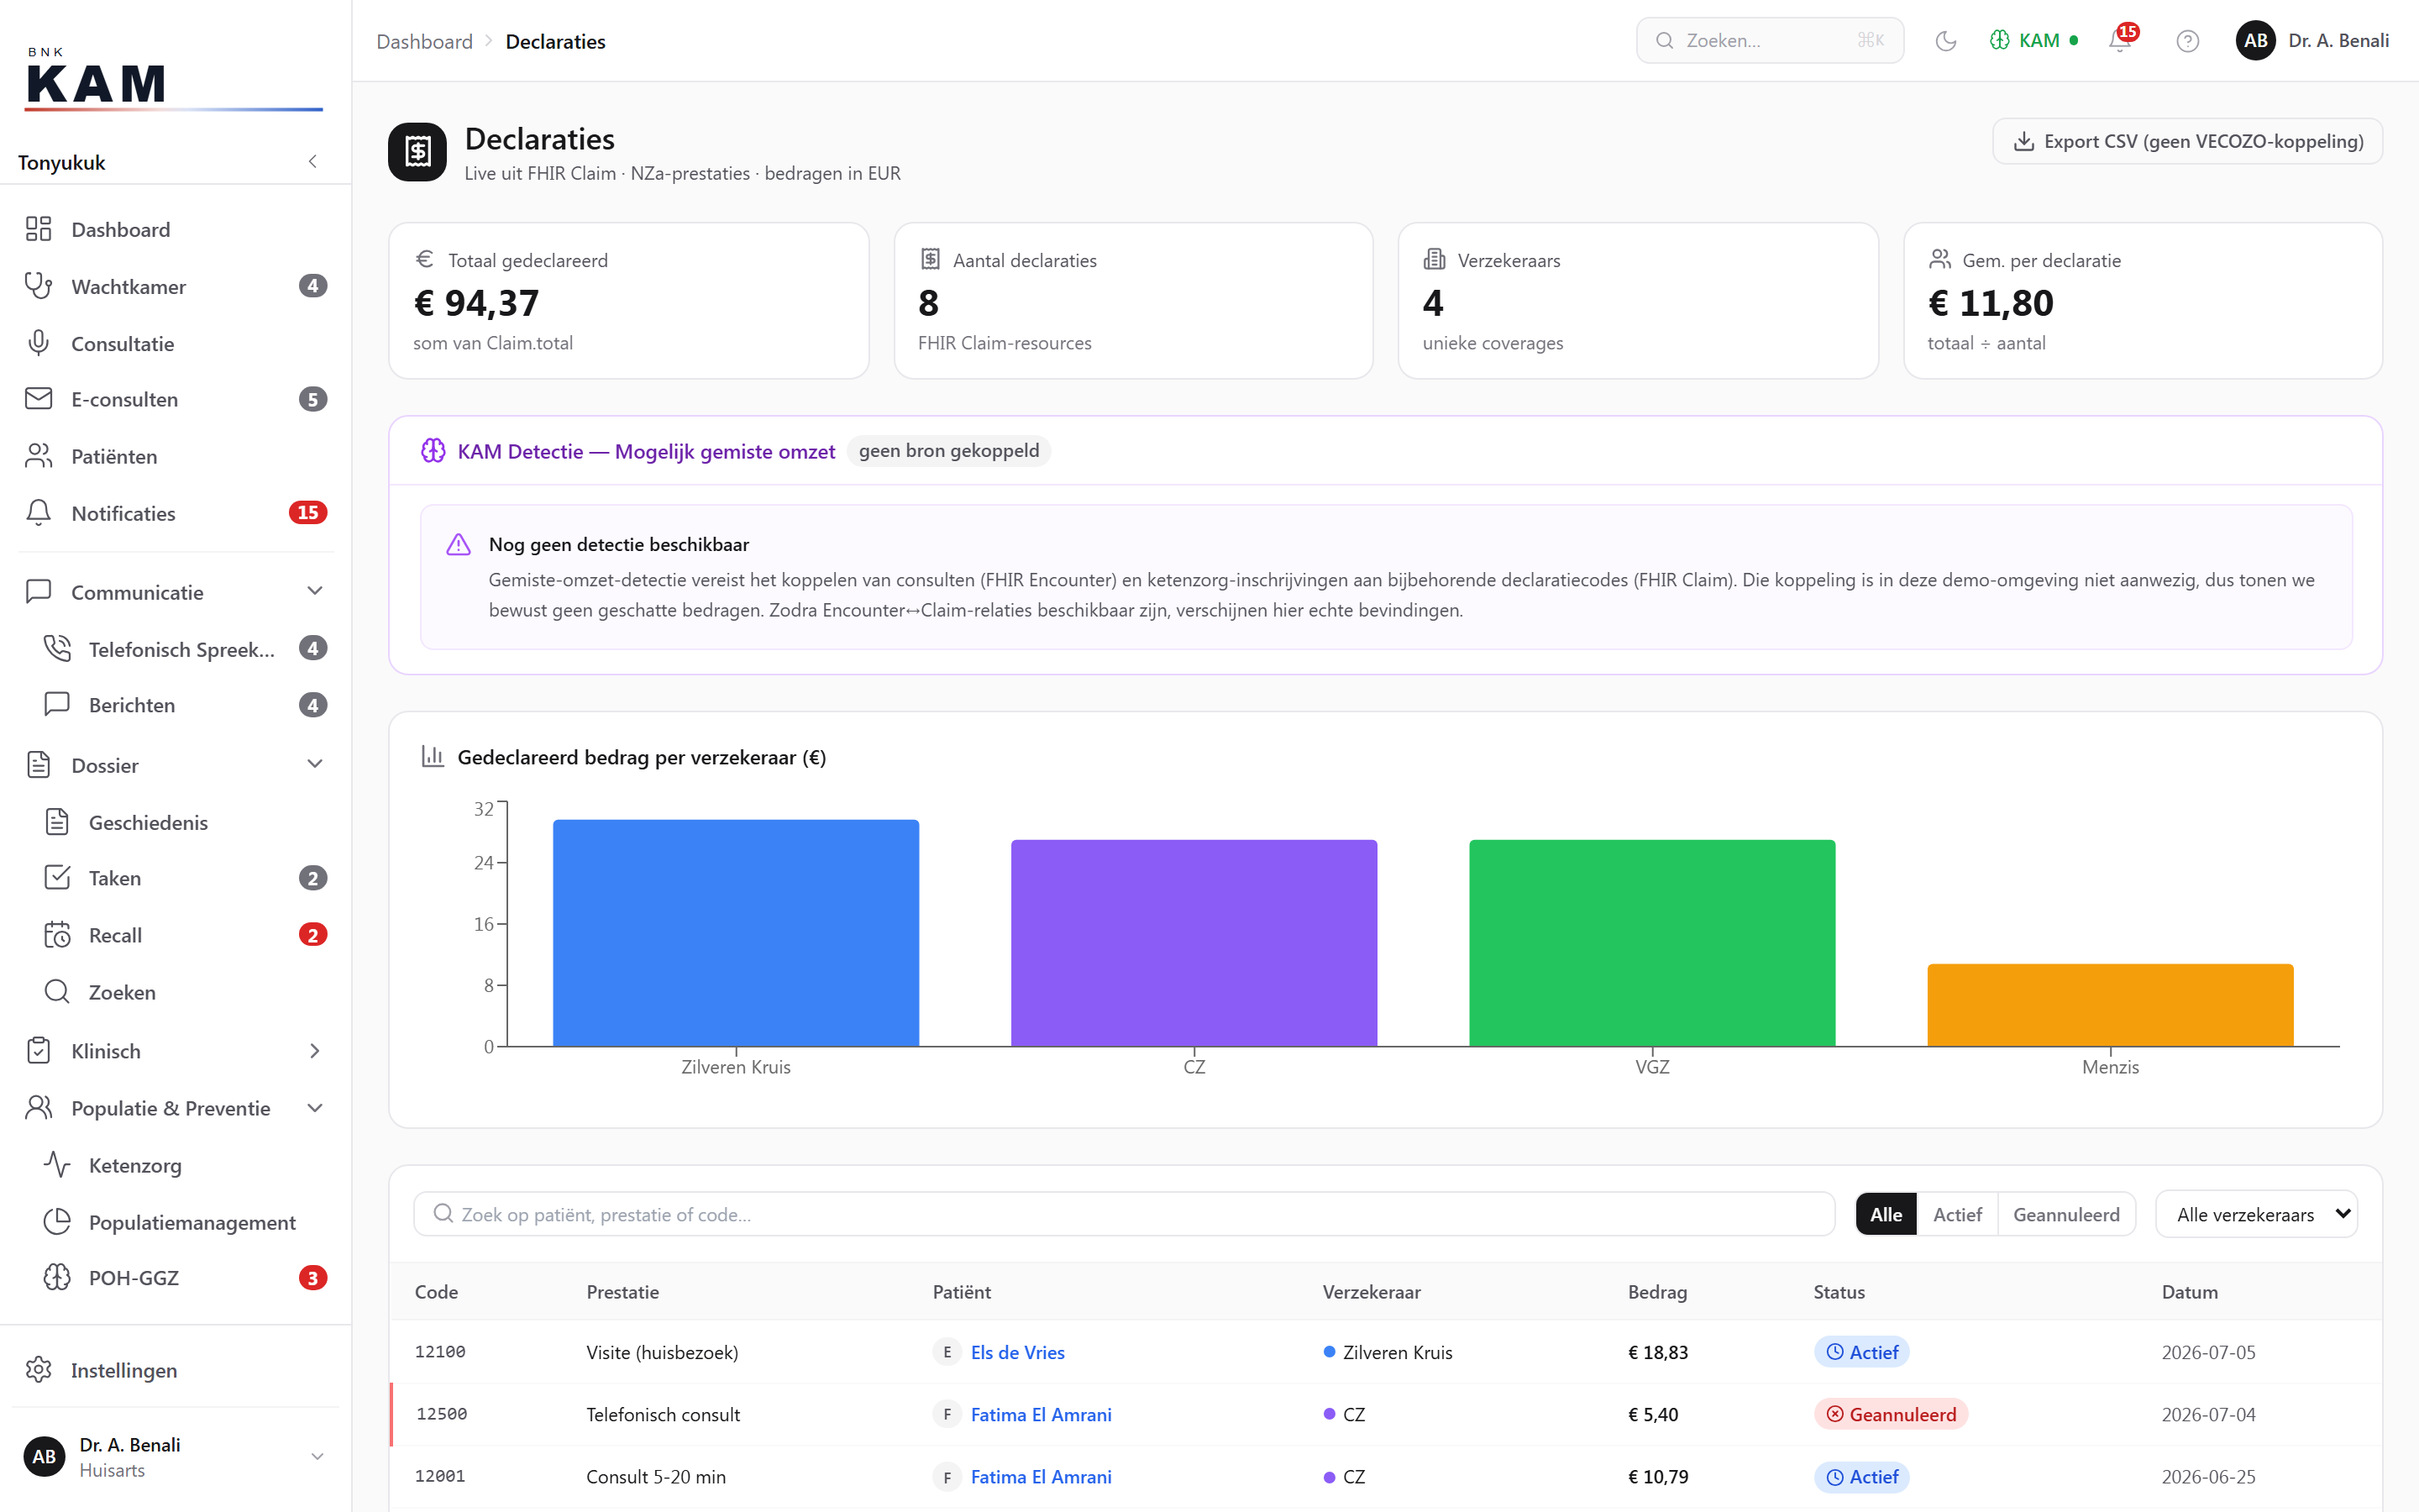
Task: Open Dr. A. Benali profile in top bar
Action: 2311,41
